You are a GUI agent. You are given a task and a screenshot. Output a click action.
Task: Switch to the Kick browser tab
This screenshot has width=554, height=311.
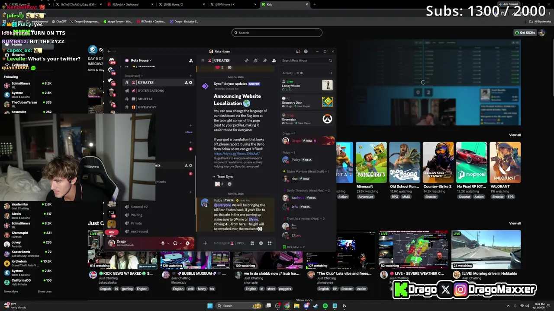click(x=286, y=4)
